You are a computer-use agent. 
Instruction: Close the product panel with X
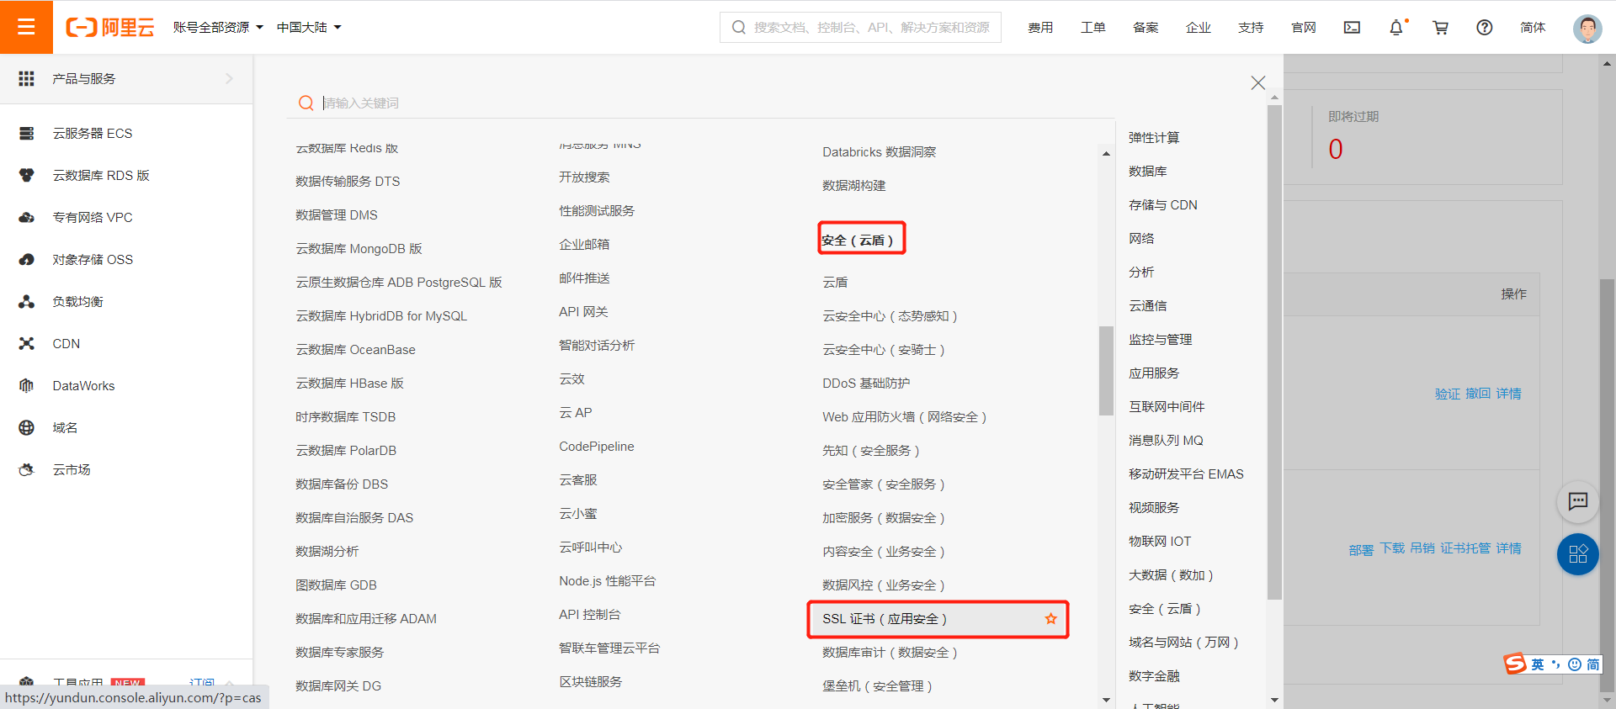1258,82
